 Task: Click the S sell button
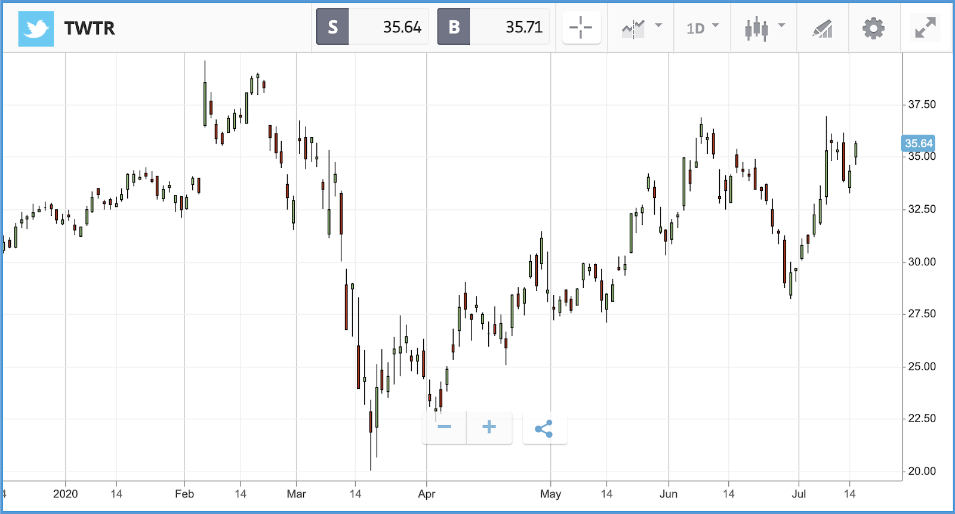332,27
